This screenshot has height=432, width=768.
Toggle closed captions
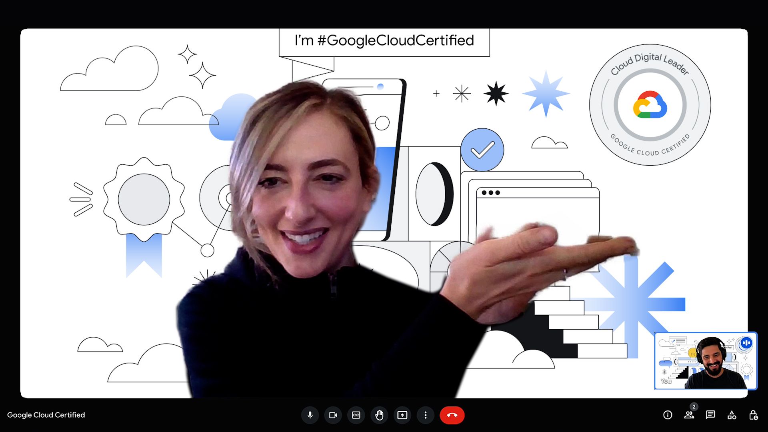coord(356,415)
